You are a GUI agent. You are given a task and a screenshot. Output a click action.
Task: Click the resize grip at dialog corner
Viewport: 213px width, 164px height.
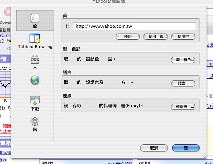coord(204,156)
